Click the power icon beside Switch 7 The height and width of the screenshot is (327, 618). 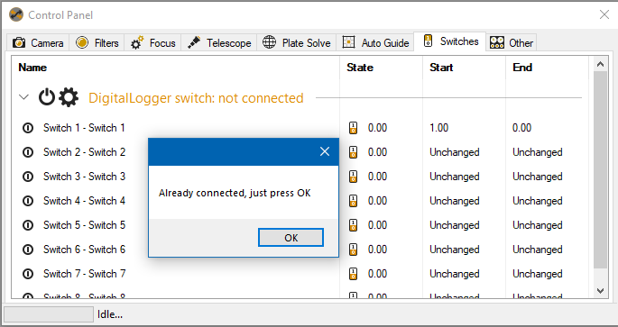click(28, 274)
